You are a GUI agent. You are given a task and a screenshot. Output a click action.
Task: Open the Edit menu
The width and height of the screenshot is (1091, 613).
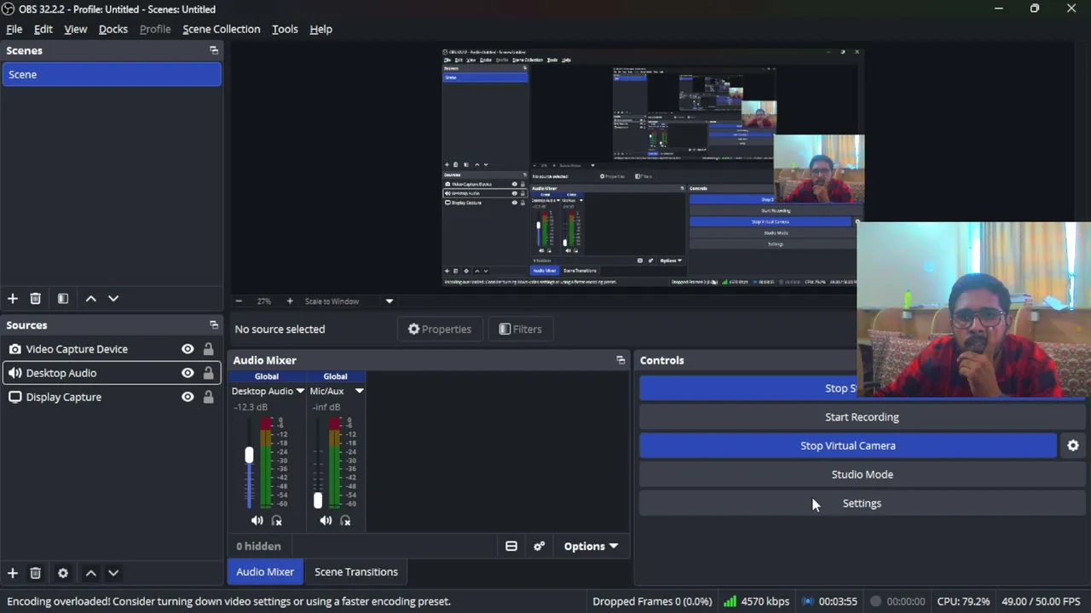pyautogui.click(x=43, y=29)
